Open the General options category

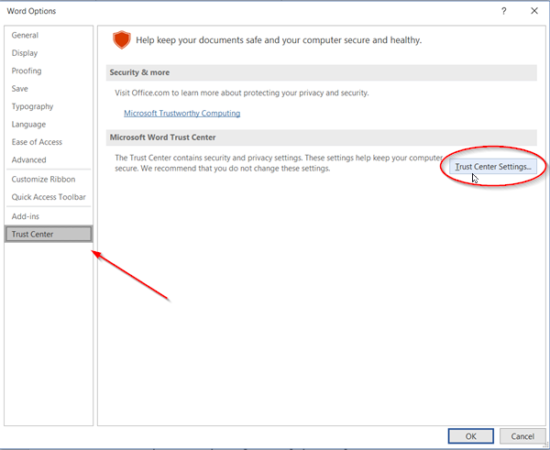click(x=25, y=35)
